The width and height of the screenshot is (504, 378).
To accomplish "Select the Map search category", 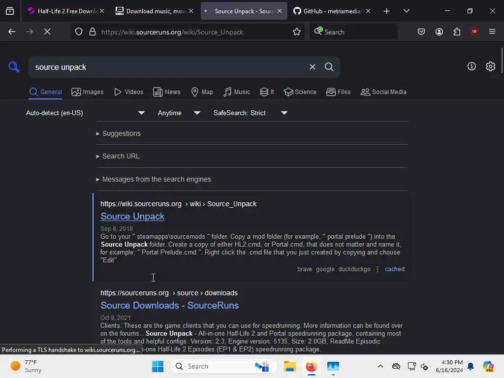I will pos(202,92).
